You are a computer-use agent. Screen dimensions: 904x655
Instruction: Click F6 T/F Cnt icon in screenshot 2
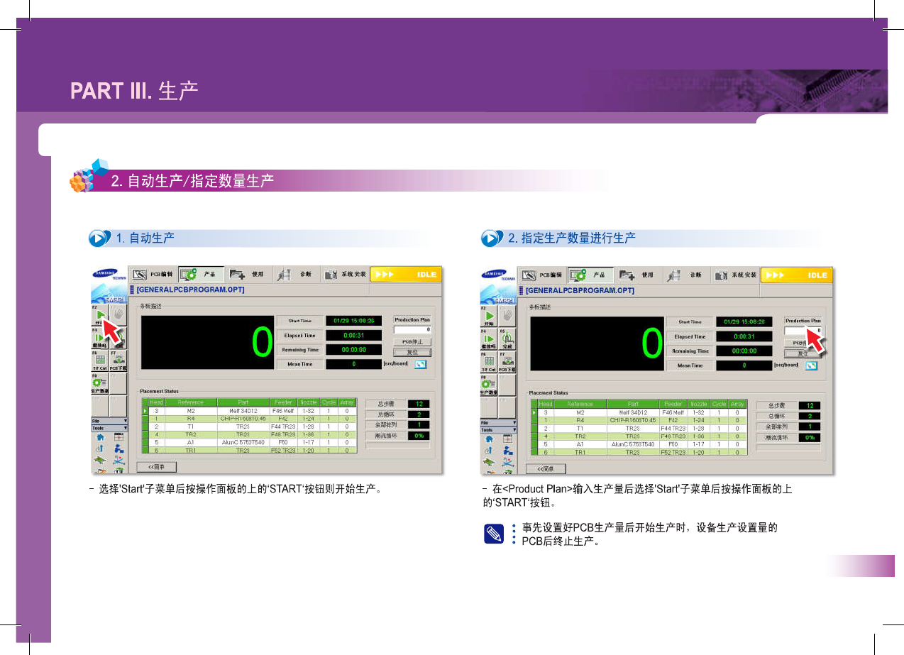(489, 362)
